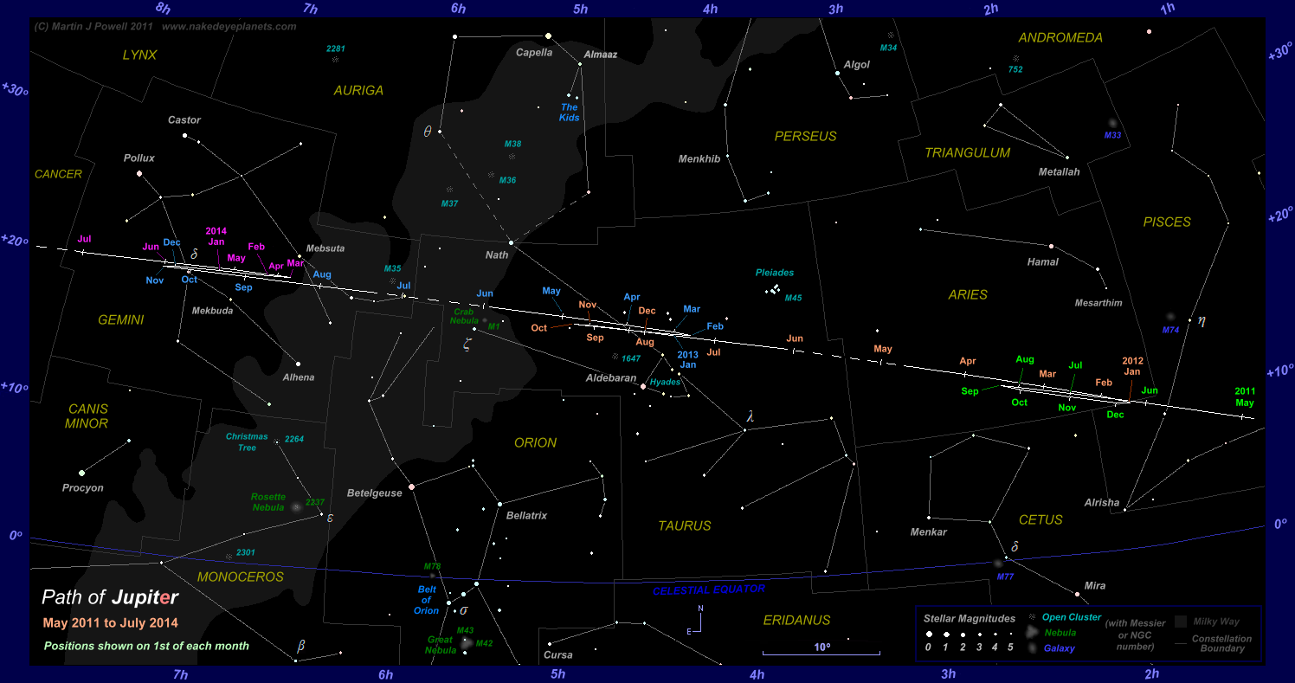Click the Pleiades star cluster symbol
Viewport: 1295px width, 683px height.
pyautogui.click(x=772, y=290)
